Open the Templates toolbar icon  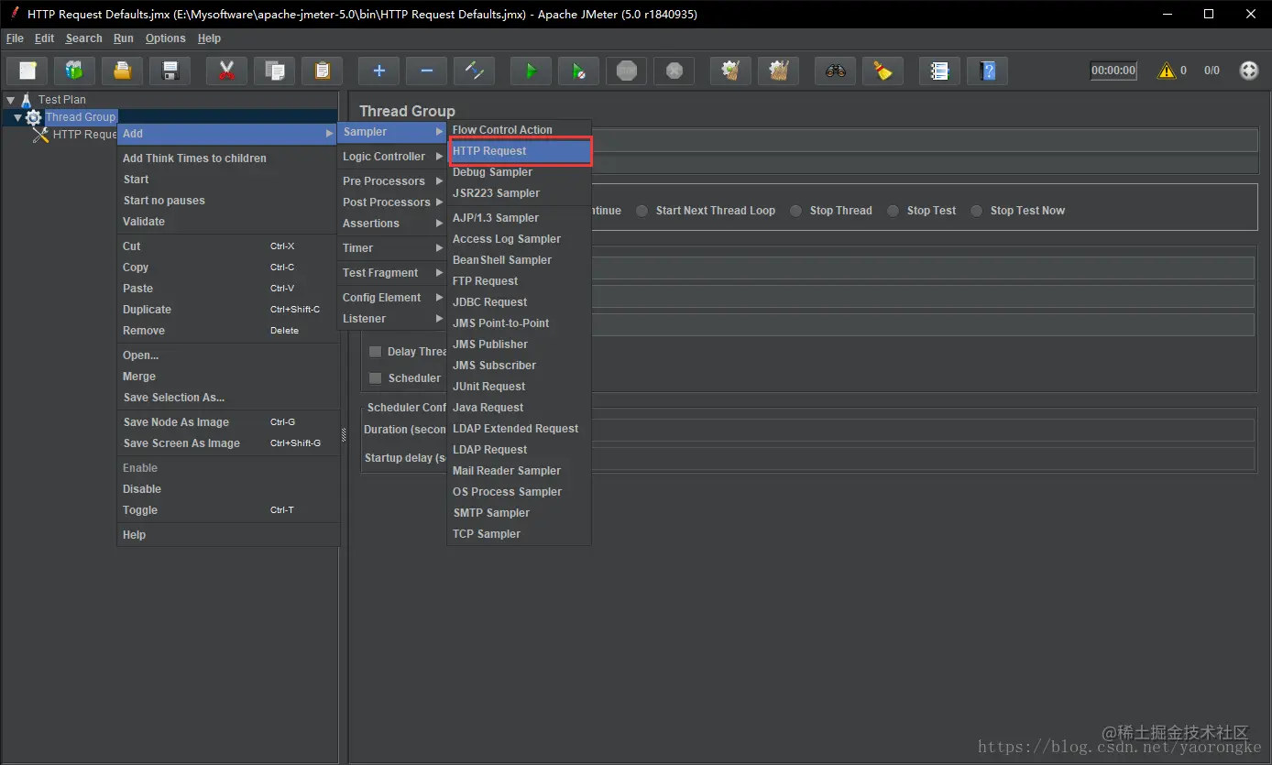[74, 71]
